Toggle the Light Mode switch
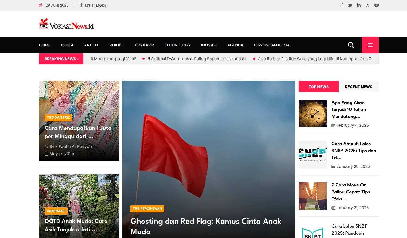 [93, 5]
